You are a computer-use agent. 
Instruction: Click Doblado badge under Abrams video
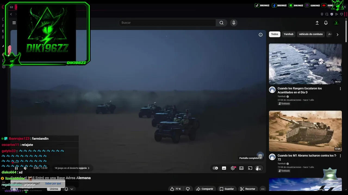pyautogui.click(x=284, y=171)
